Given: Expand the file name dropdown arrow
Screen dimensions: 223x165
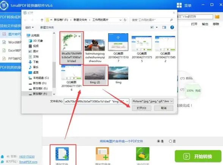Looking at the screenshot, I should 127,101.
